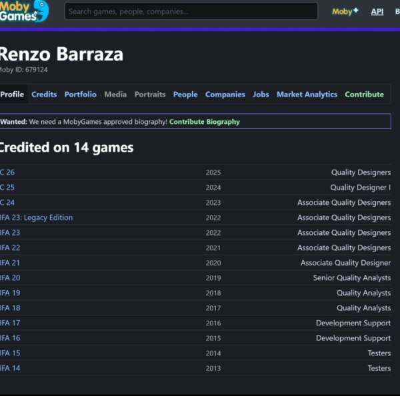Switch to the Portfolio tab
Screen dimensions: 400x396
click(81, 95)
